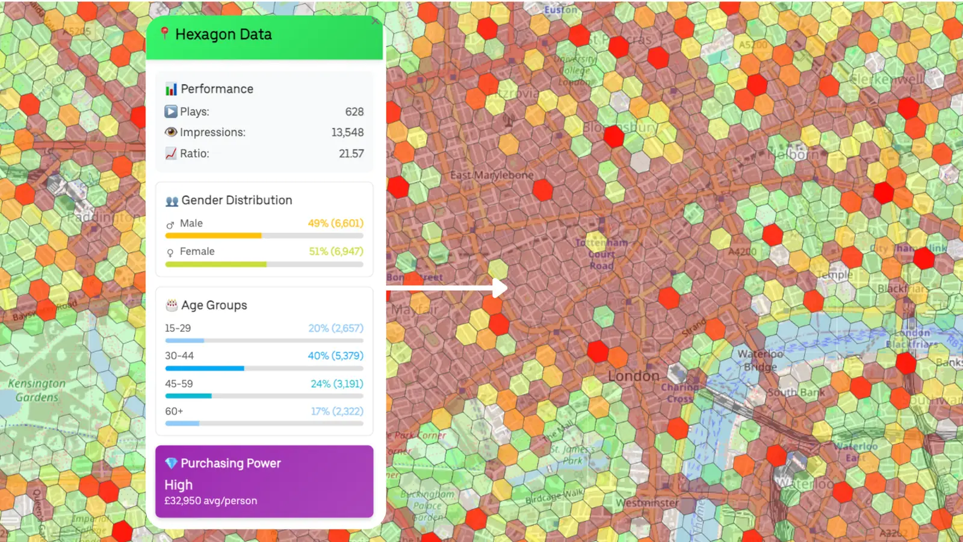Click the Euston map label
The image size is (963, 542).
tap(560, 10)
